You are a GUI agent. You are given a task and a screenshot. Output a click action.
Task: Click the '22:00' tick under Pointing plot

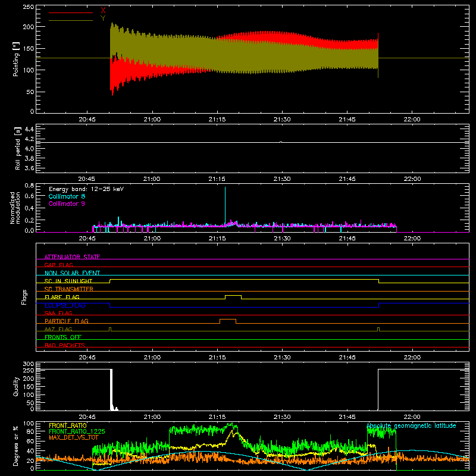click(412, 120)
